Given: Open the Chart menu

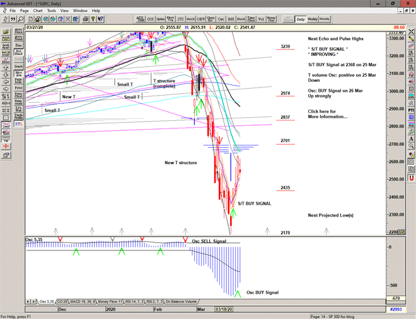Looking at the screenshot, I should [x=38, y=11].
